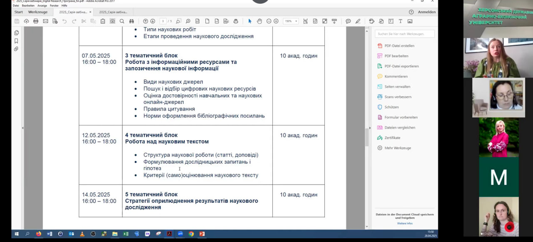533x242 pixels.
Task: Expand the left navigation pane arrow
Action: (x=22, y=128)
